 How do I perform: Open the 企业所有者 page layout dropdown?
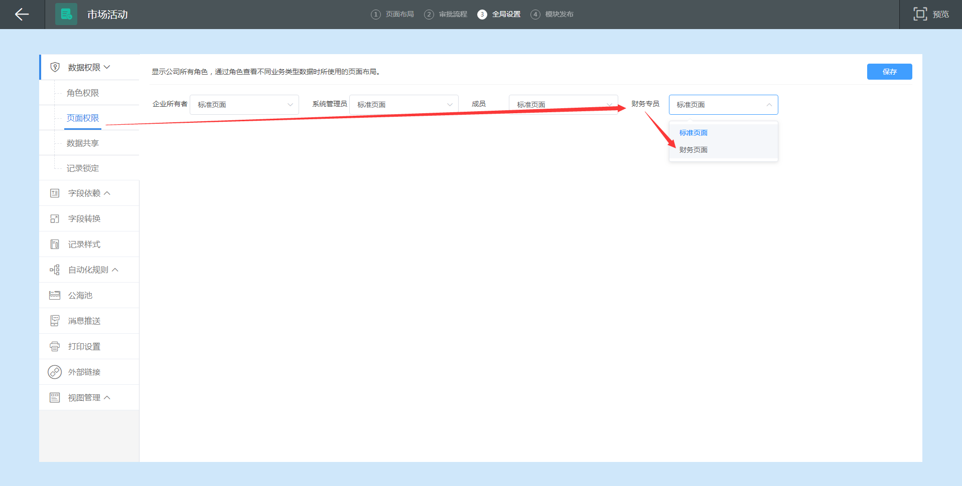tap(244, 105)
